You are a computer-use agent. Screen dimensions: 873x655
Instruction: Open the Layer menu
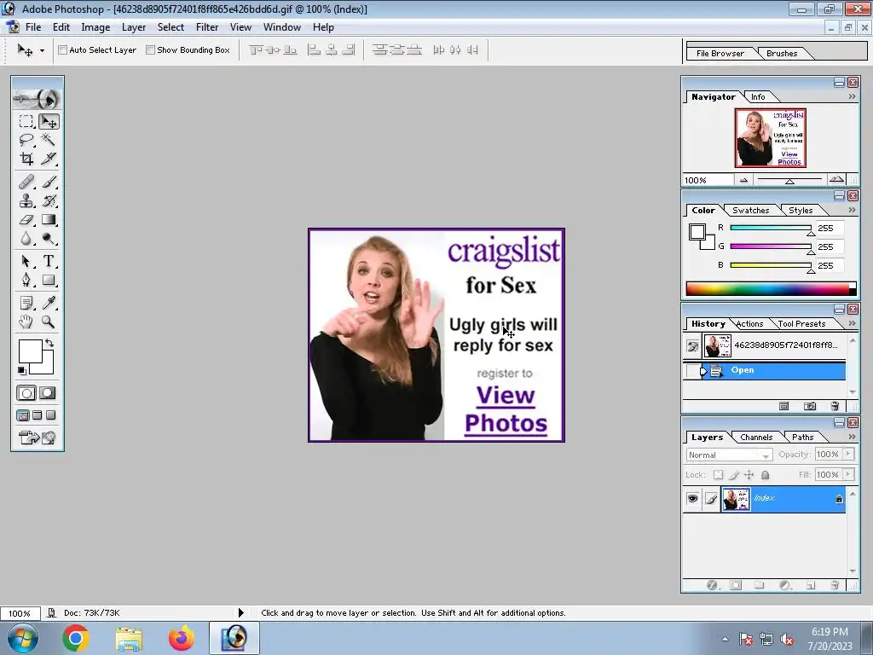(134, 27)
